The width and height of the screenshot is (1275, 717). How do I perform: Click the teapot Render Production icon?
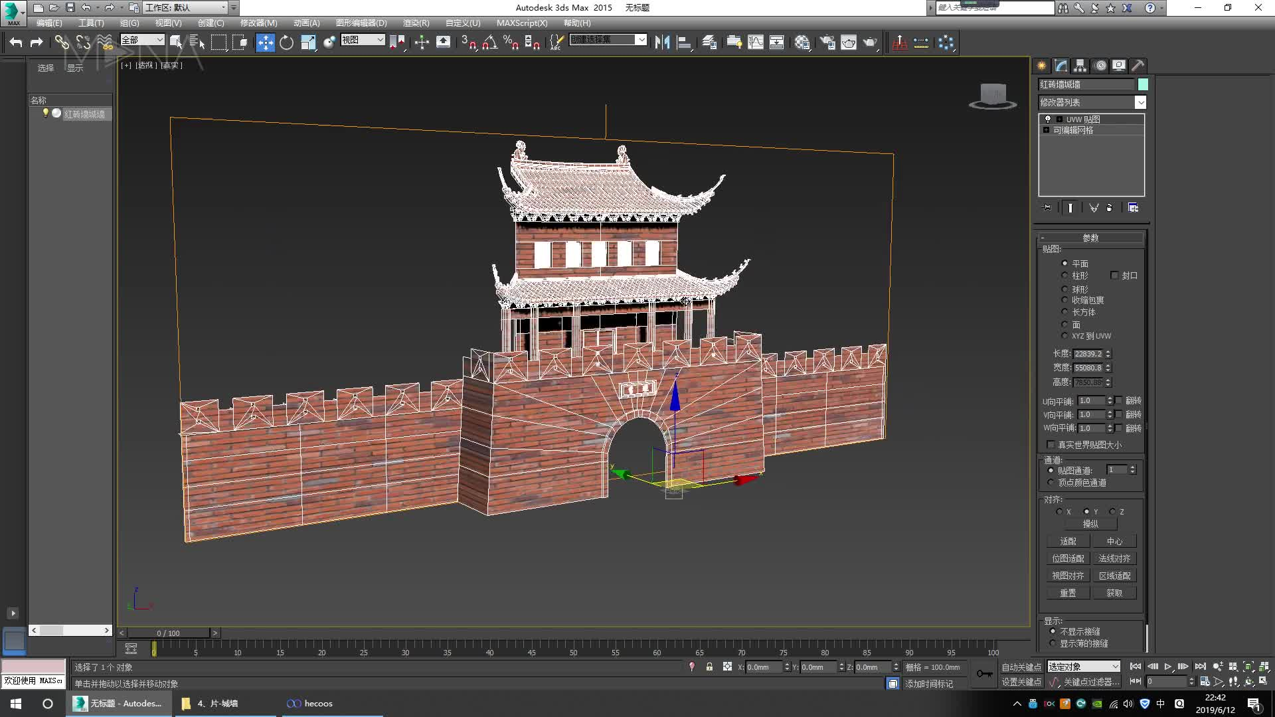[x=870, y=42]
